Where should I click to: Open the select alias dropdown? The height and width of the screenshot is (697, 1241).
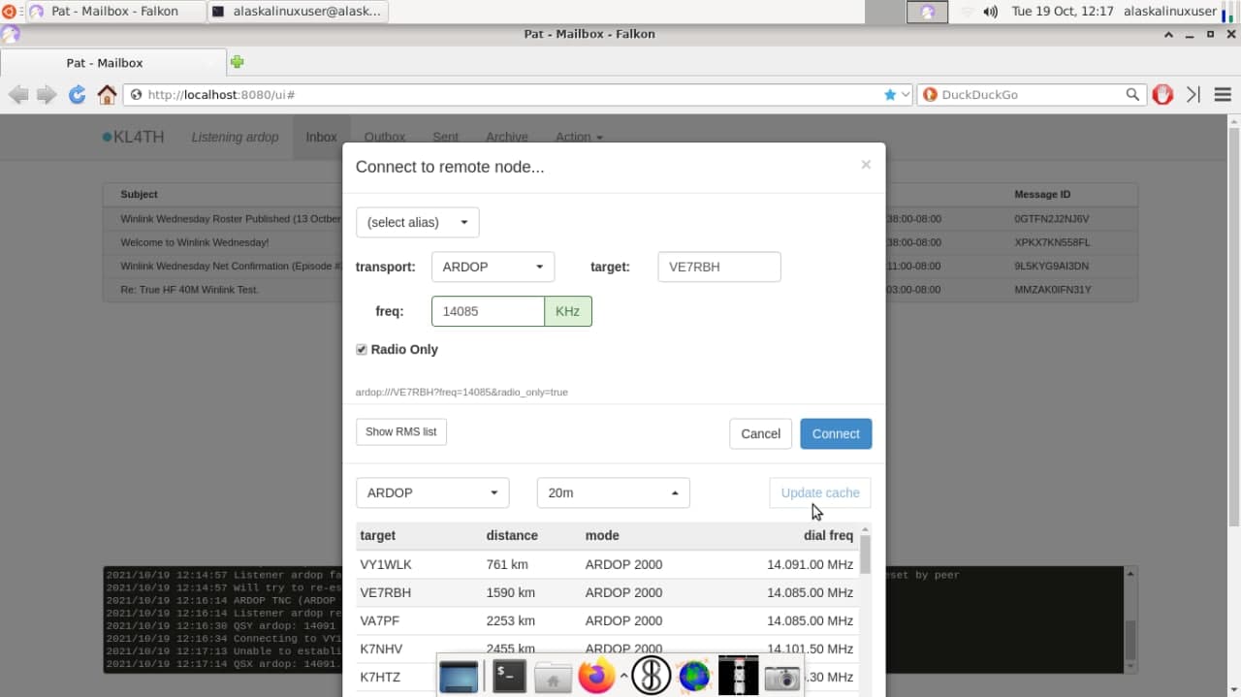(x=417, y=223)
